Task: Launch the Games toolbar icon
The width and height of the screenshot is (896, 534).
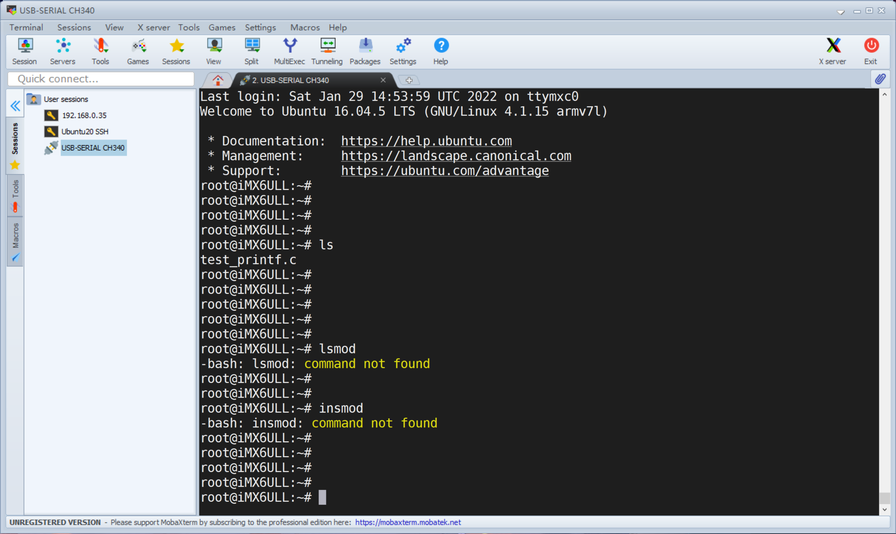Action: point(138,52)
